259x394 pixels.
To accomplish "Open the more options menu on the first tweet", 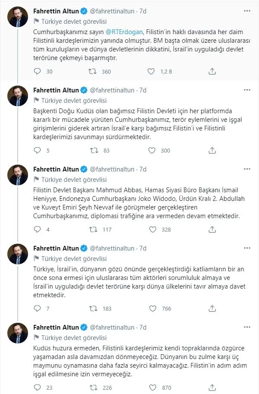I will tap(248, 11).
